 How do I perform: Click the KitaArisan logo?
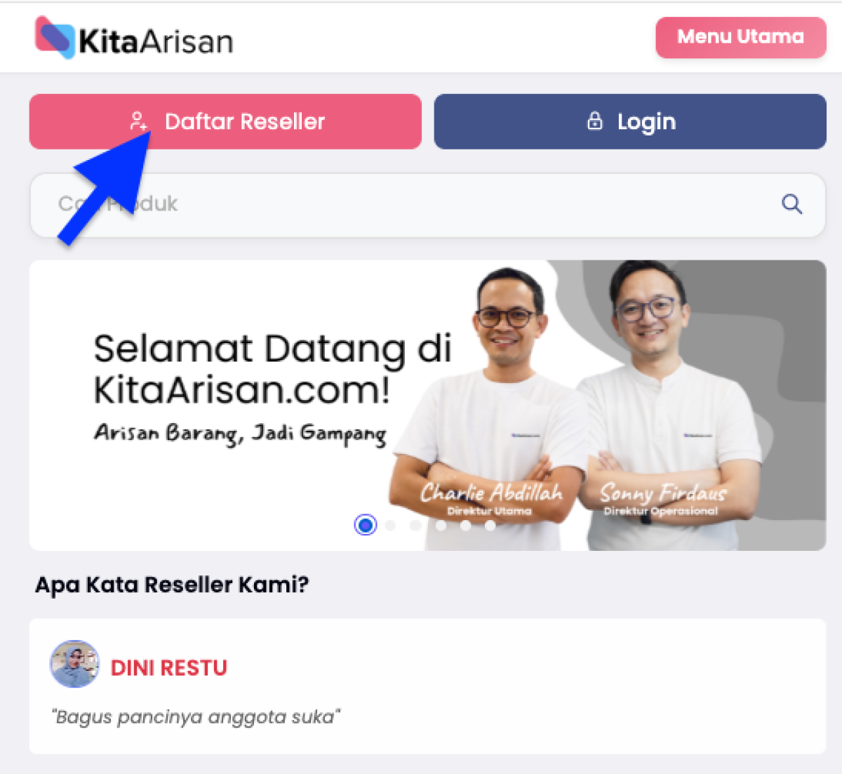[134, 38]
